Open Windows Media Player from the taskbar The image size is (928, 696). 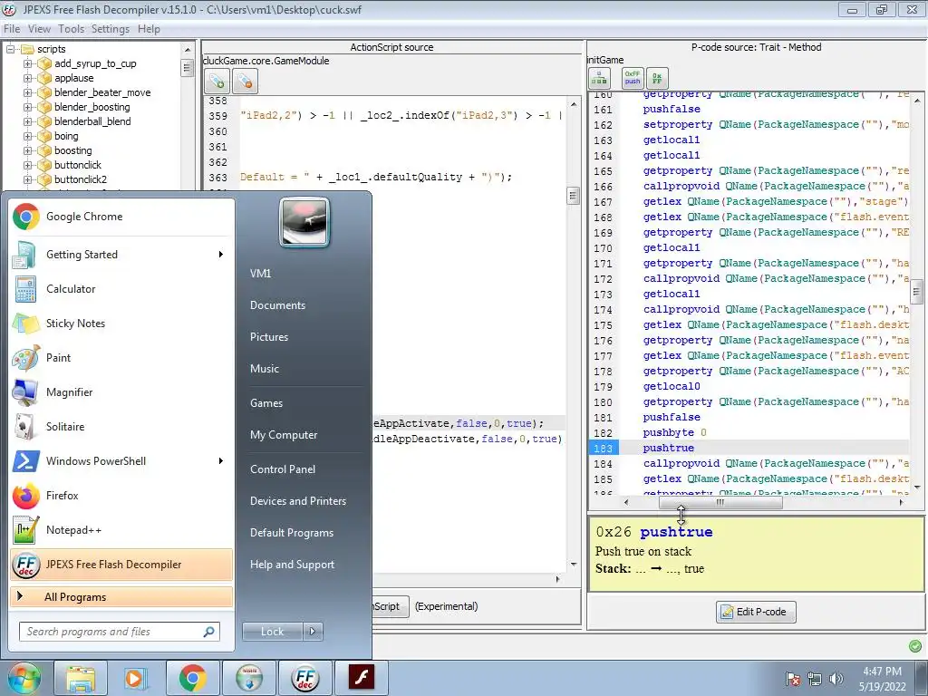135,678
